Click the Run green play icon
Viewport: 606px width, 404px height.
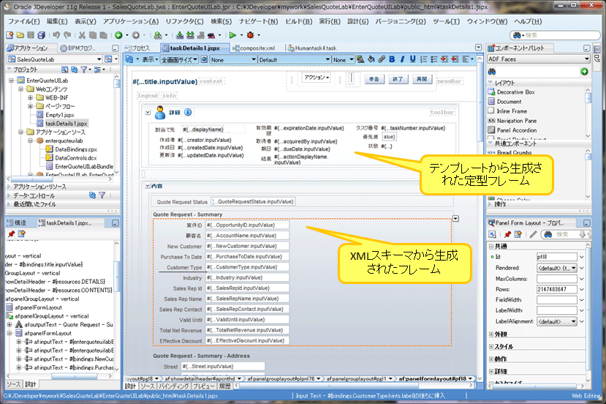(x=232, y=35)
